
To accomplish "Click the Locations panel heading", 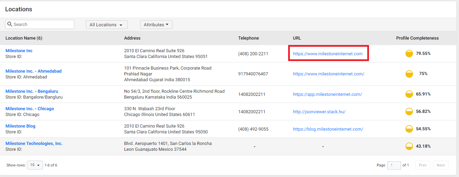I will point(19,9).
